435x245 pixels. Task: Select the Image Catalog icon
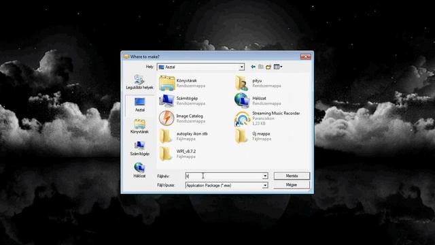(167, 118)
